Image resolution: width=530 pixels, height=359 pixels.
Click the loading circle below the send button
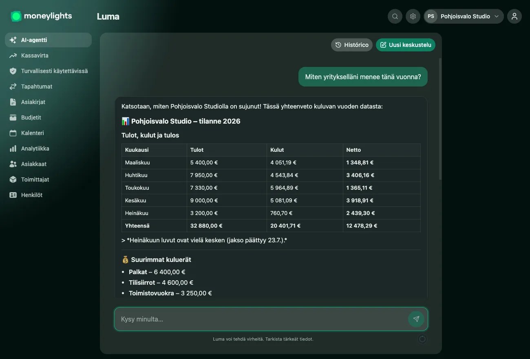(x=422, y=339)
